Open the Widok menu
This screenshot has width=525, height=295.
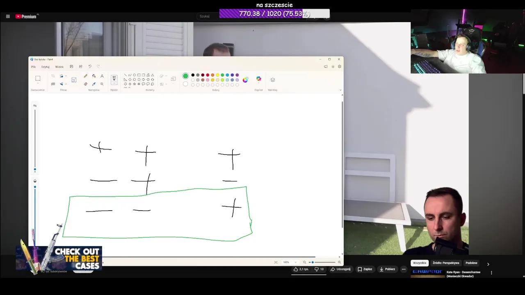(59, 67)
